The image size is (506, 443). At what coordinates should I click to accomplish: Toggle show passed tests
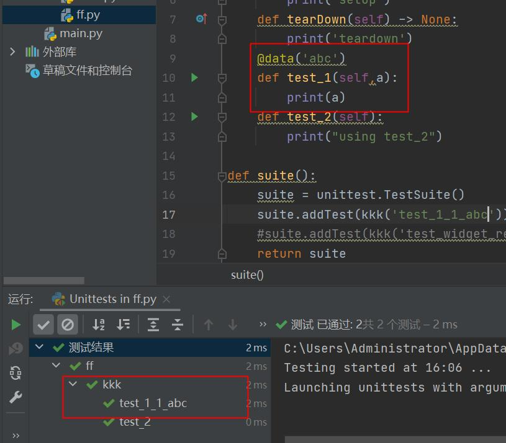point(43,325)
